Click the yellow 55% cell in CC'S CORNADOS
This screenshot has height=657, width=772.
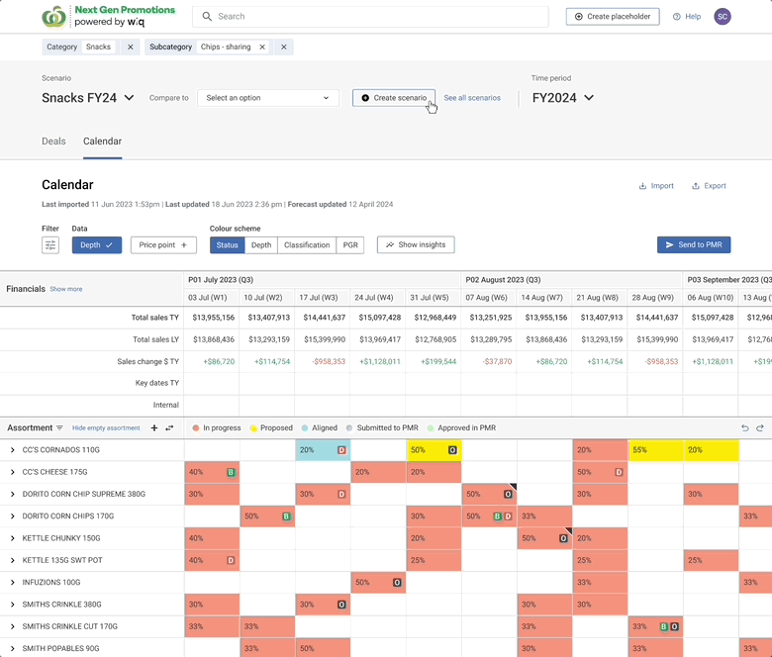pos(656,450)
